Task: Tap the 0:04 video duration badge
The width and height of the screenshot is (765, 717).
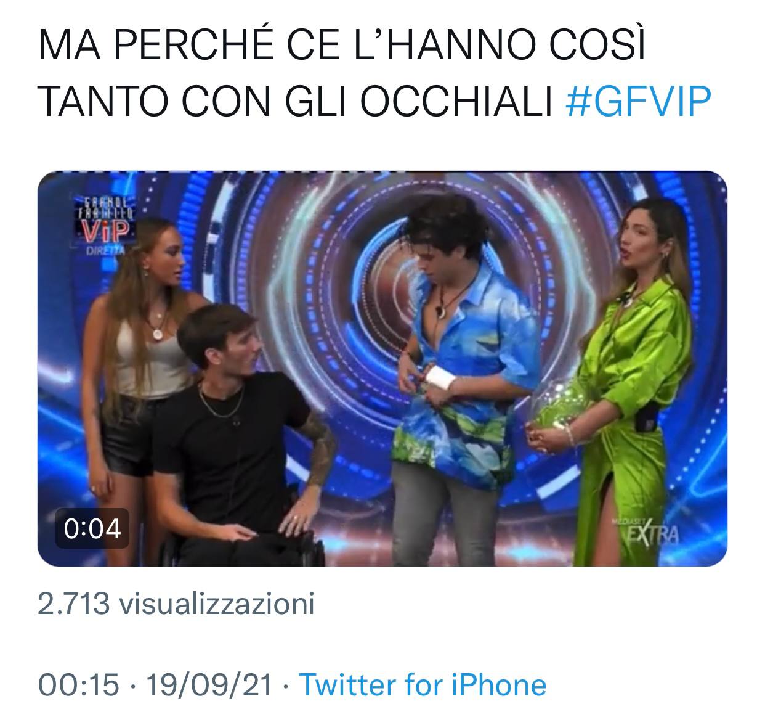Action: [92, 528]
